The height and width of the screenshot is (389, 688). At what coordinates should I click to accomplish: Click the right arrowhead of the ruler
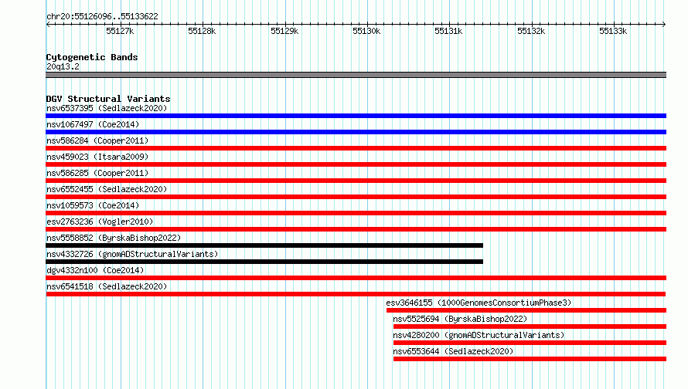tap(664, 24)
